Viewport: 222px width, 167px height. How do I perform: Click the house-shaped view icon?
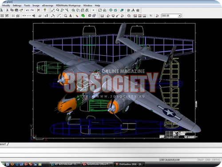(x=105, y=10)
